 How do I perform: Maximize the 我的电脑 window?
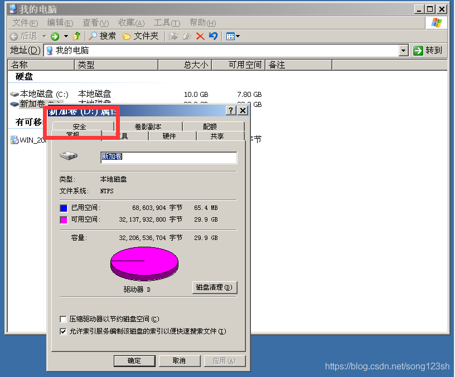coord(430,9)
